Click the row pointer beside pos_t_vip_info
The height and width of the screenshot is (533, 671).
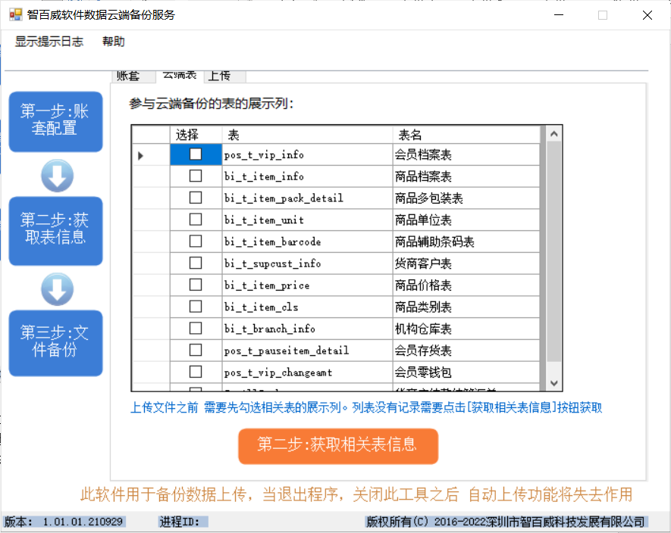[x=141, y=155]
